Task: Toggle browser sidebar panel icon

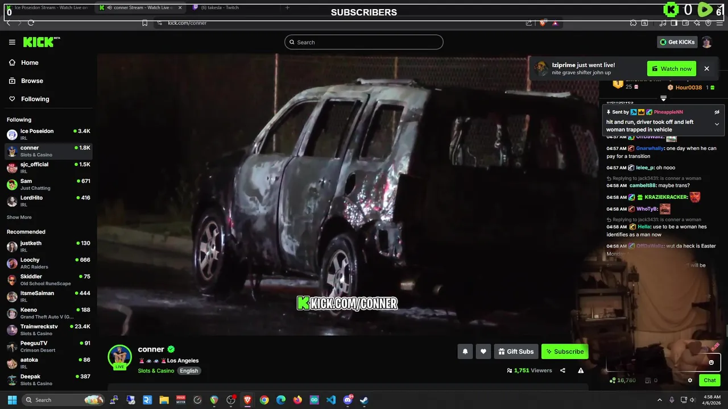Action: coord(674,23)
